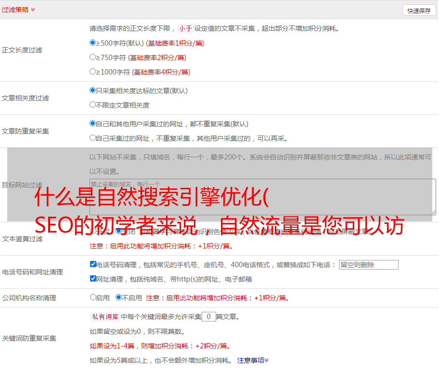Viewport: 439px width, 369px height.
Task: Toggle the 网址清理 checkbox
Action: point(93,279)
